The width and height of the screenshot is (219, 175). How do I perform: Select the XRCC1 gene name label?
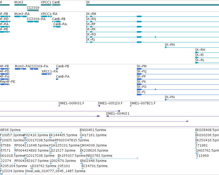click(46, 2)
